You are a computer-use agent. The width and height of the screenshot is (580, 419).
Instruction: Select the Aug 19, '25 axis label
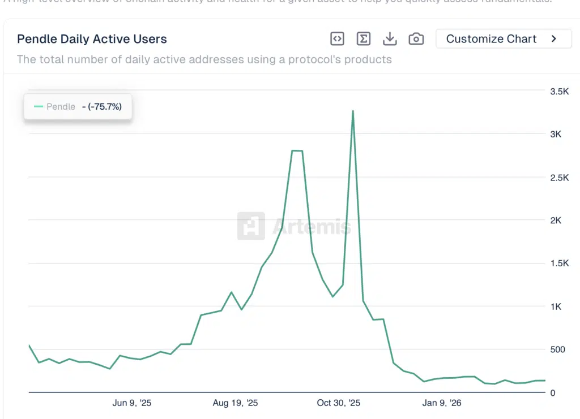(x=235, y=403)
